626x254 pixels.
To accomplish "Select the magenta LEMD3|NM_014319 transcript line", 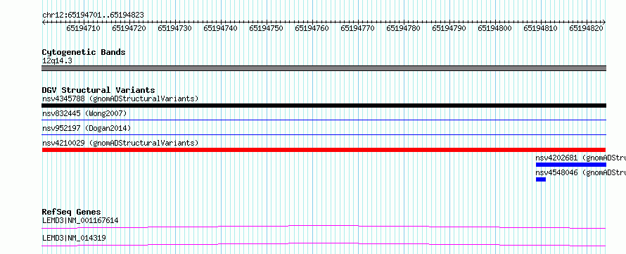I will pos(324,244).
